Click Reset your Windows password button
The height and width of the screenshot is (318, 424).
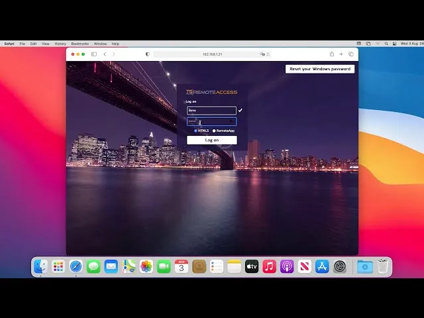pyautogui.click(x=320, y=69)
